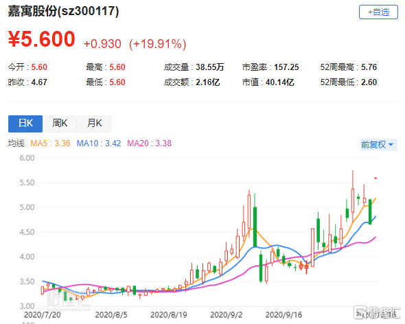
Task: Click the MA10 : 3.42 indicator label
Action: [x=99, y=143]
